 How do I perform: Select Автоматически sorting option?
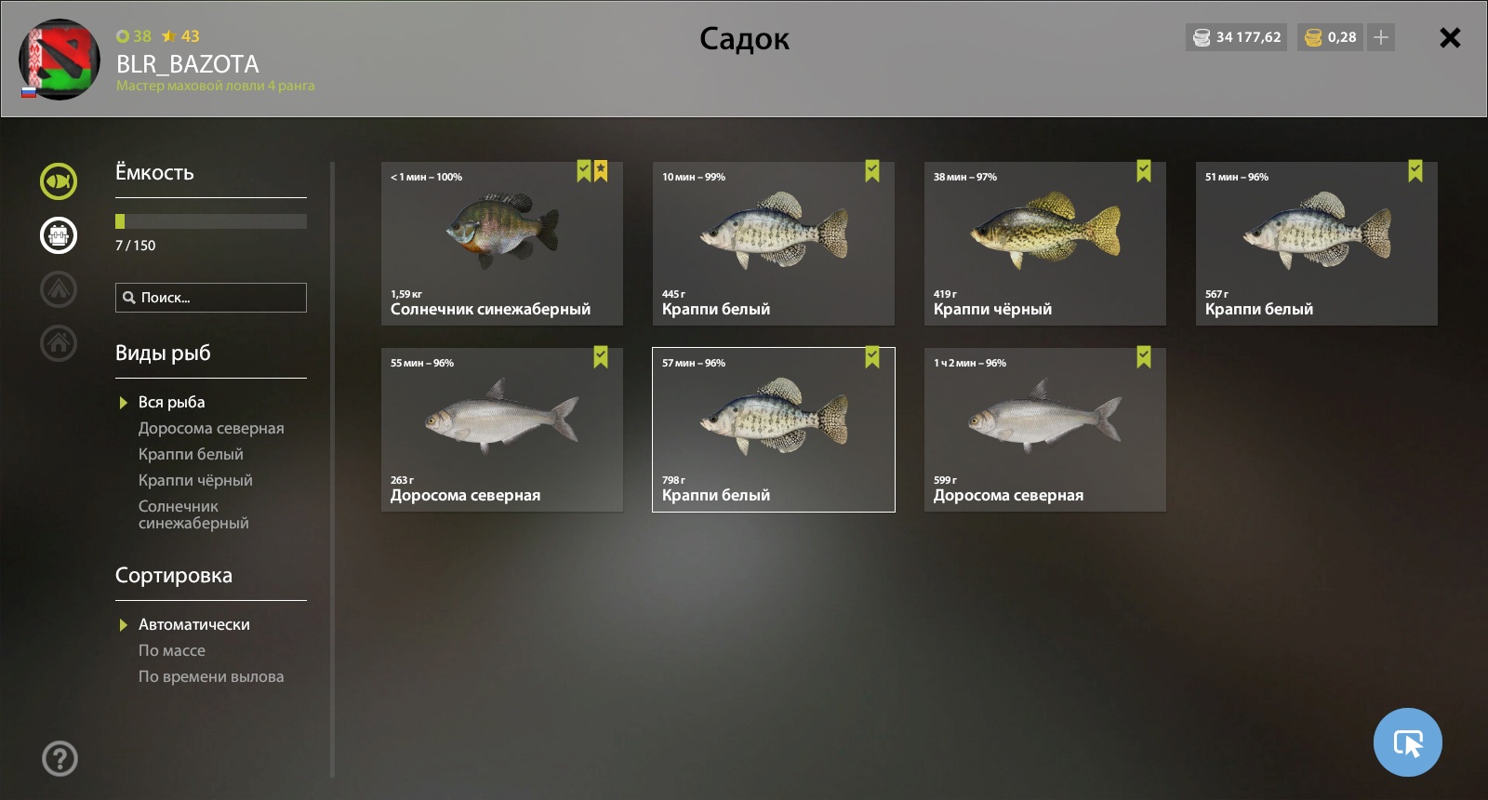point(193,624)
